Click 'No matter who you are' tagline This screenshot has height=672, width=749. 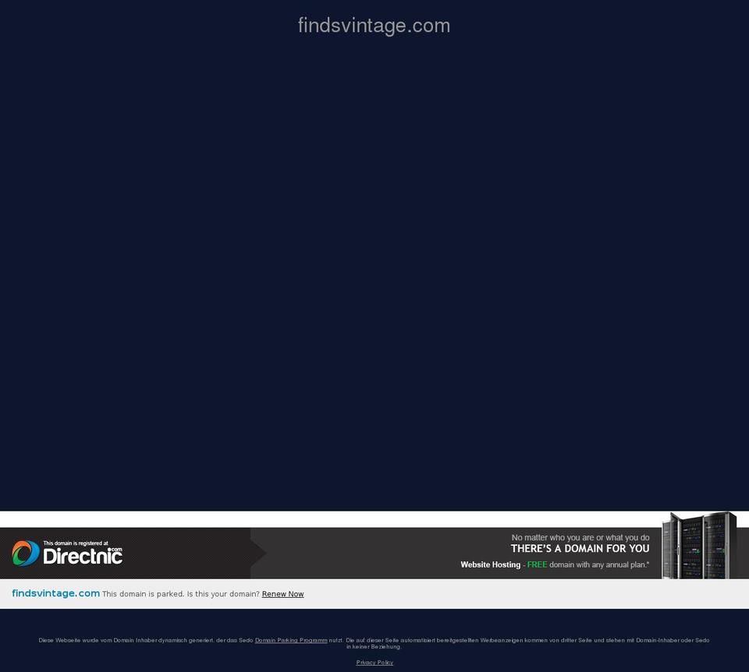click(x=580, y=537)
